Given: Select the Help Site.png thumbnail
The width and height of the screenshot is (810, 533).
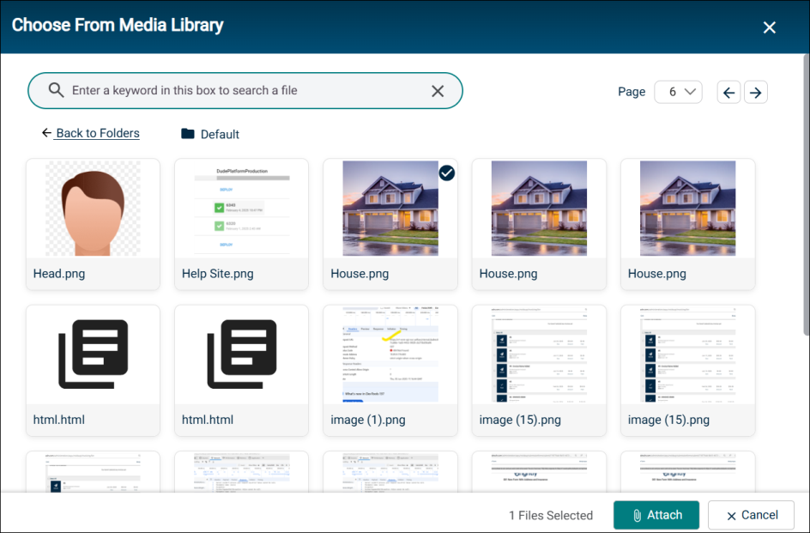Looking at the screenshot, I should (242, 209).
